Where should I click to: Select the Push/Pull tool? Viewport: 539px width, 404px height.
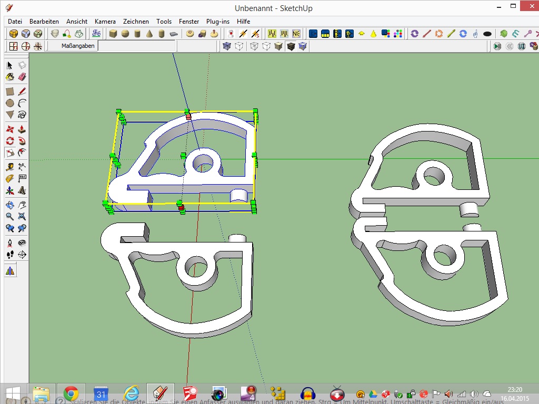[x=22, y=128]
